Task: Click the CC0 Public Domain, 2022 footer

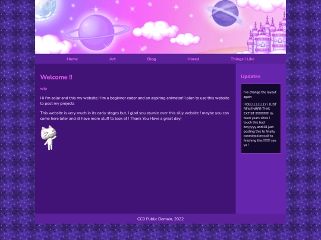Action: click(160, 219)
